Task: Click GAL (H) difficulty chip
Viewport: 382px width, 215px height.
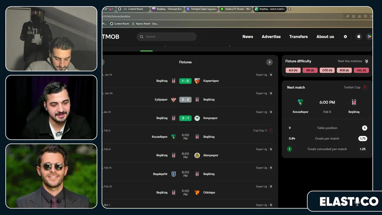Action: click(x=361, y=70)
